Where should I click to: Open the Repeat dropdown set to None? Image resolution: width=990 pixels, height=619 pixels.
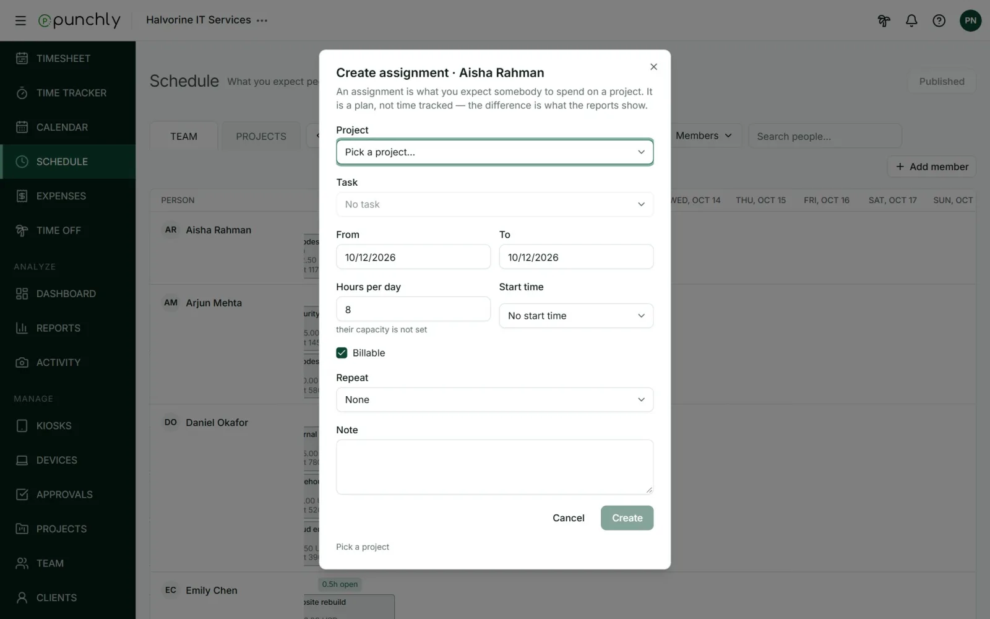point(494,400)
